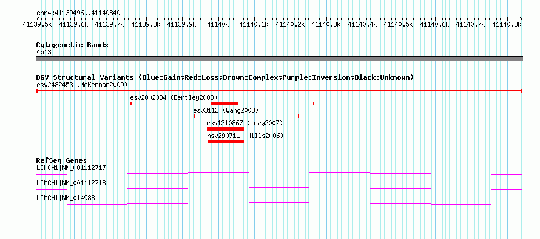
Task: Click the thick red segment of esv2002334
Action: pyautogui.click(x=224, y=103)
